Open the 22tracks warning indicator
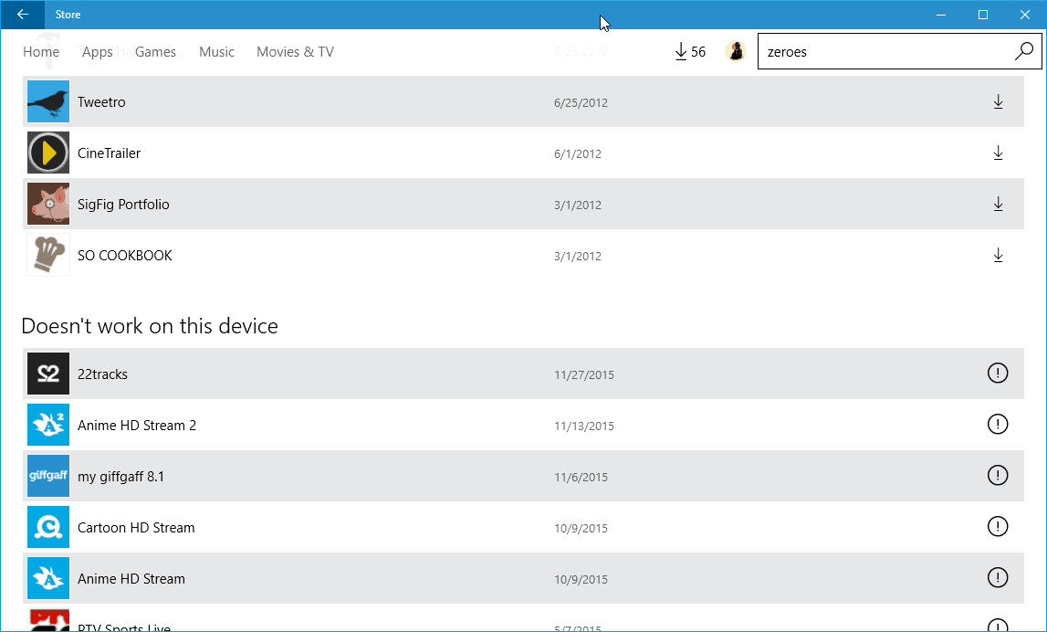Image resolution: width=1047 pixels, height=632 pixels. 998,374
